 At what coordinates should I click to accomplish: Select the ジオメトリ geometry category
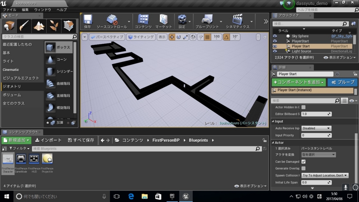click(12, 86)
